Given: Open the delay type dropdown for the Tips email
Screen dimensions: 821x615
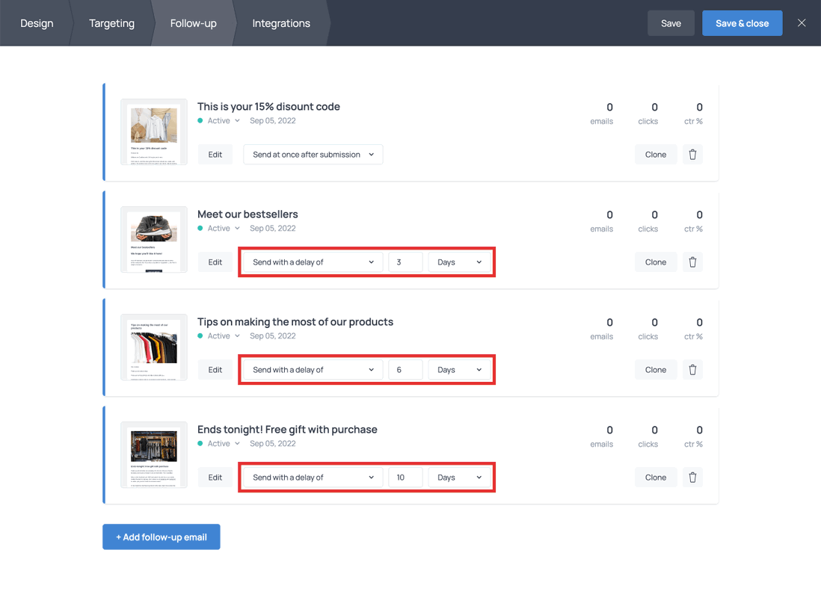Looking at the screenshot, I should pos(311,369).
